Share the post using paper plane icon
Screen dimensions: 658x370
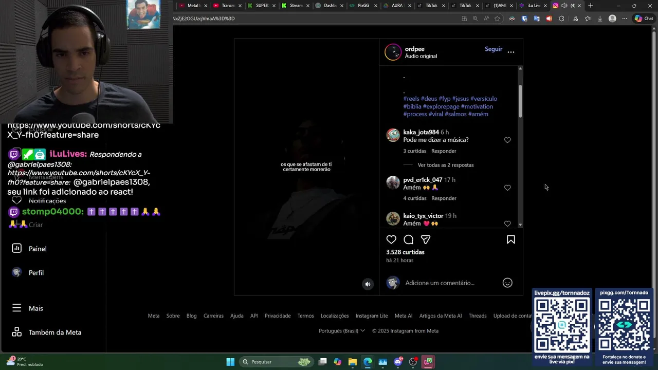pos(426,239)
